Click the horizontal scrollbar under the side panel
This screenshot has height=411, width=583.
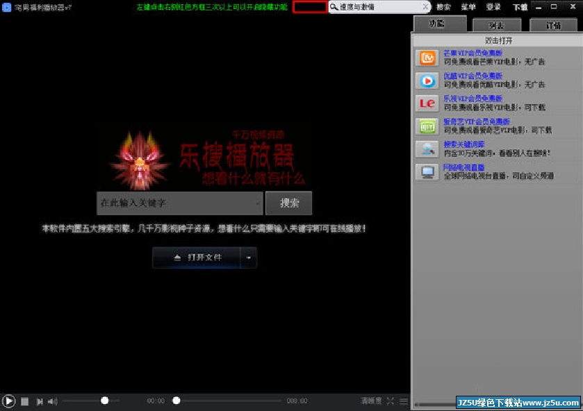click(x=435, y=405)
